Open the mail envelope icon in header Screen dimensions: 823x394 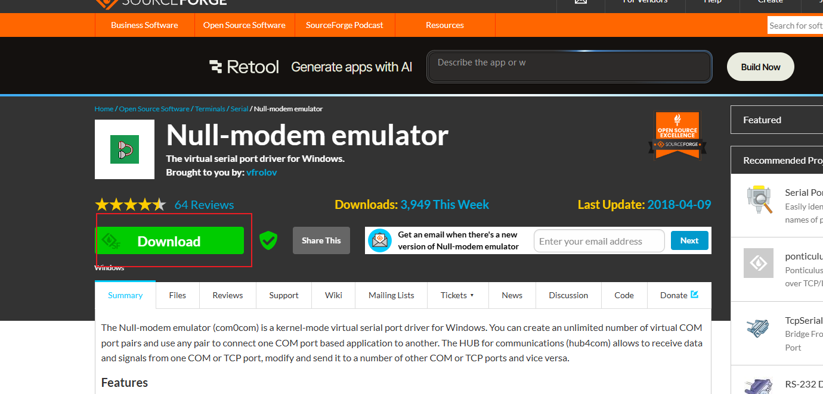point(580,2)
